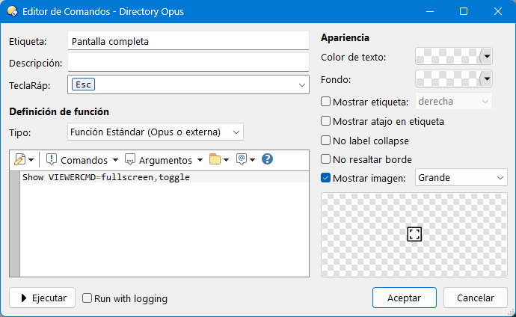Click the gray line-number gutter in the code editor

pyautogui.click(x=15, y=224)
